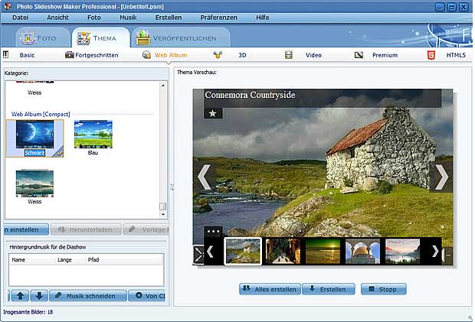475x322 pixels.
Task: Click the Video film strip icon
Action: click(289, 55)
